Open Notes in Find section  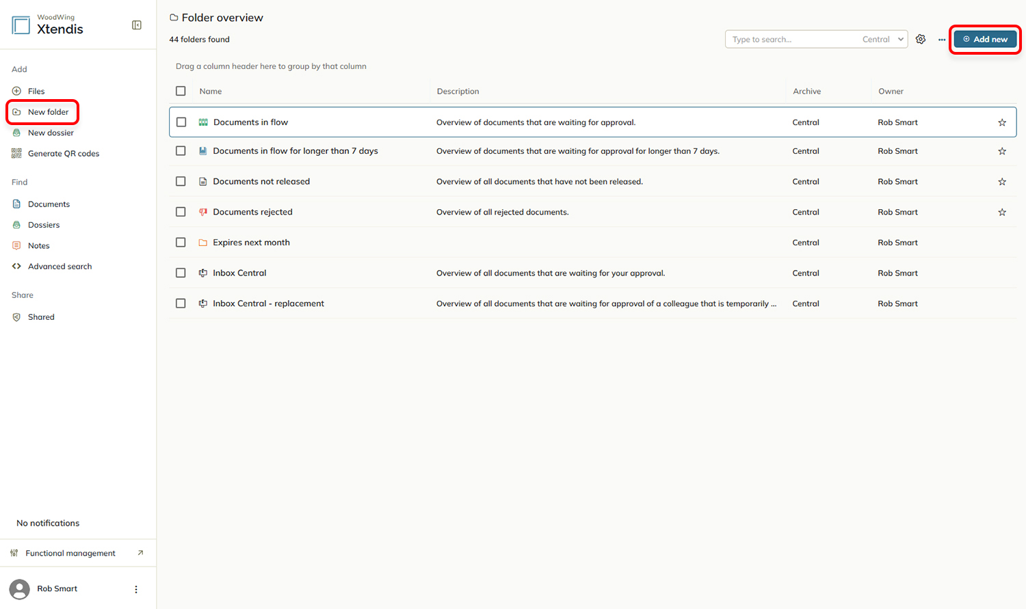tap(31, 246)
